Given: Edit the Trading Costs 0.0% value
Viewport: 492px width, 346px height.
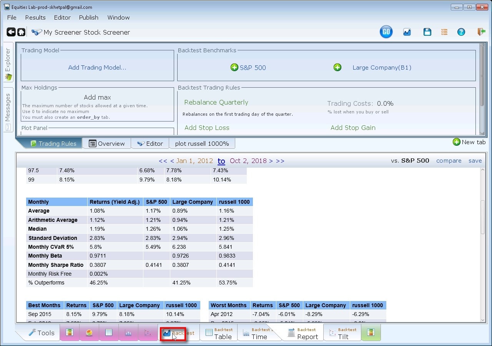Looking at the screenshot, I should pyautogui.click(x=385, y=103).
